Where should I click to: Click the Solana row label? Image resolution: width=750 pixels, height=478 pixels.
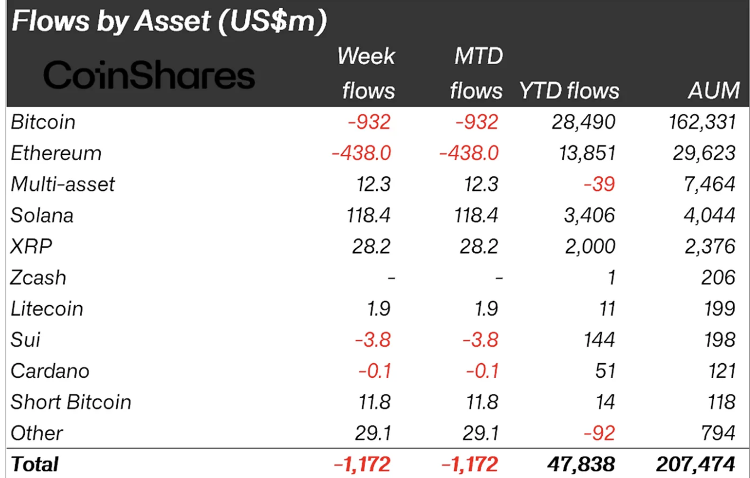[42, 215]
